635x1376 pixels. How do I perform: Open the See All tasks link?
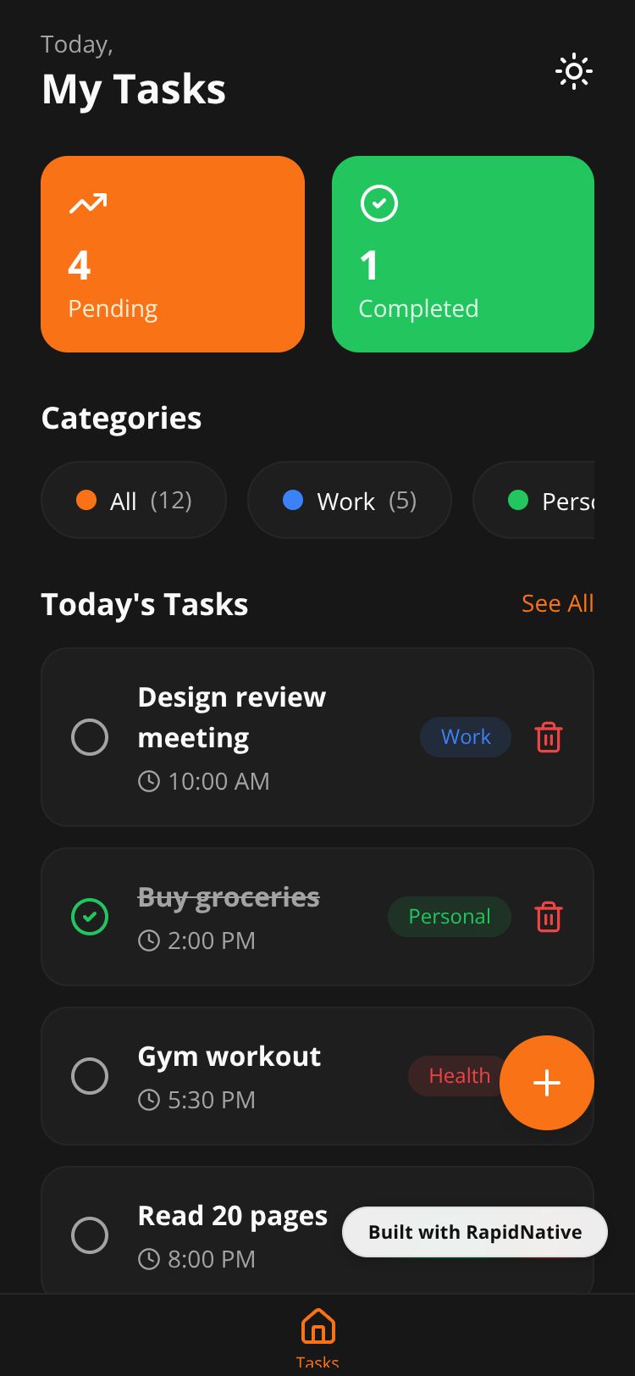(x=557, y=604)
